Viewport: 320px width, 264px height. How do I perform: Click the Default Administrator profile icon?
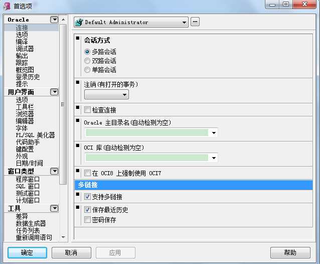pos(79,22)
